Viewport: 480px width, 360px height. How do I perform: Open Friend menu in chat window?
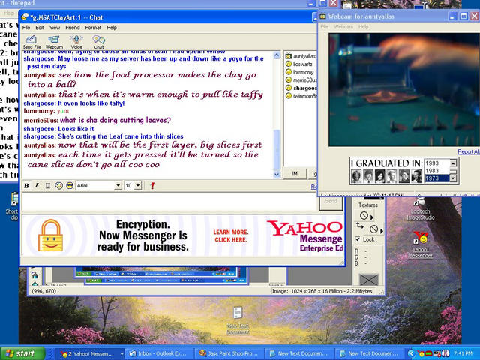pyautogui.click(x=73, y=28)
